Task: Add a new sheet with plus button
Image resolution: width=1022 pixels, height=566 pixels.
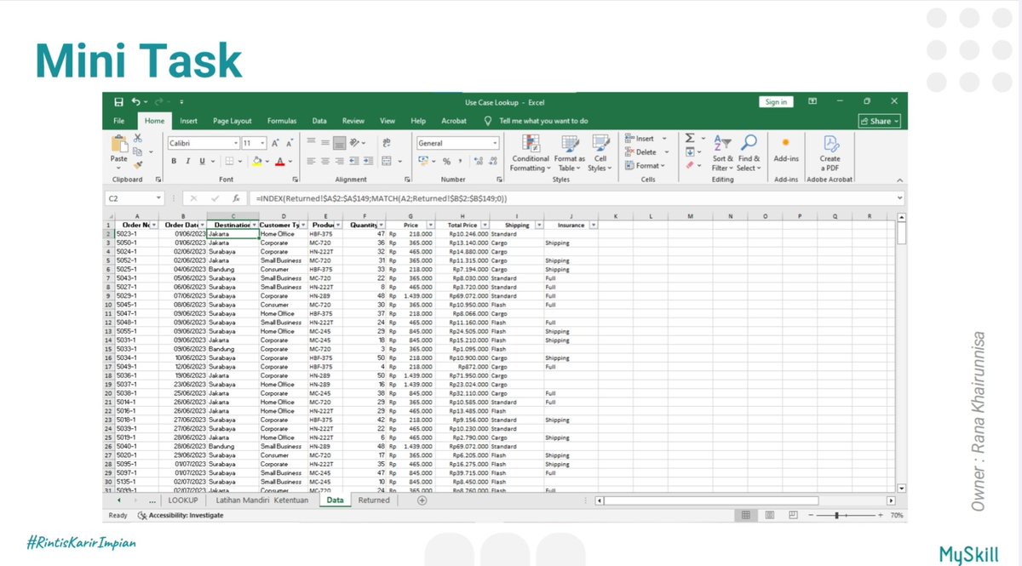Action: [422, 500]
